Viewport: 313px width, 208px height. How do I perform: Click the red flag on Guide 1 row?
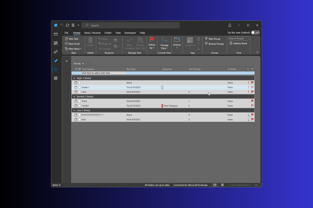coord(252,87)
